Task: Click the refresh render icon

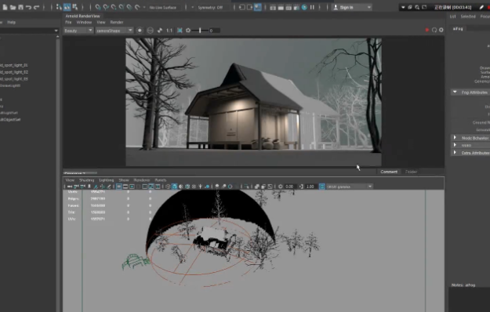Action: point(434,30)
